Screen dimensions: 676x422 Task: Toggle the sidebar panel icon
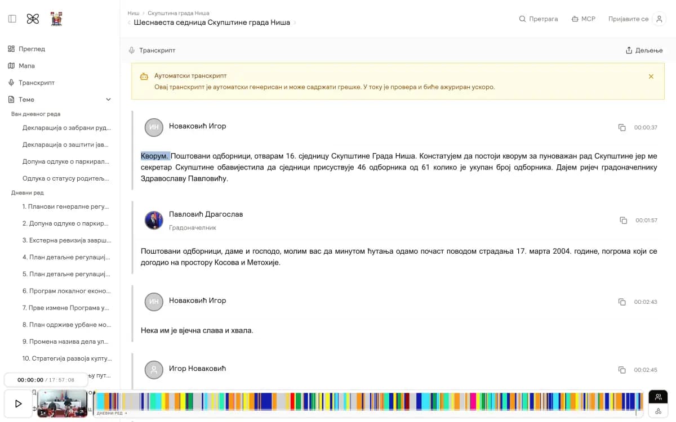coord(12,19)
